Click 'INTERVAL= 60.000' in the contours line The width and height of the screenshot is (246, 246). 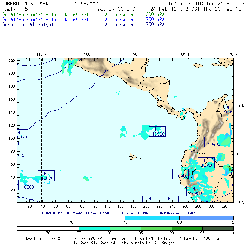pos(178,213)
